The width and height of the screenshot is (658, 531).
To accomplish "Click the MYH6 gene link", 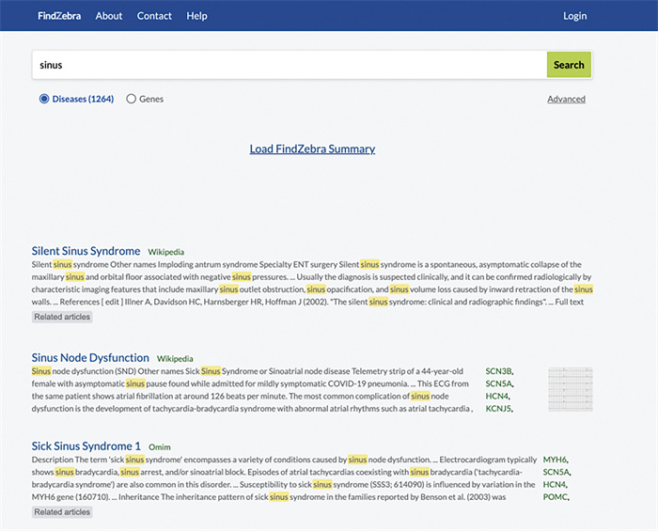I will pyautogui.click(x=556, y=460).
